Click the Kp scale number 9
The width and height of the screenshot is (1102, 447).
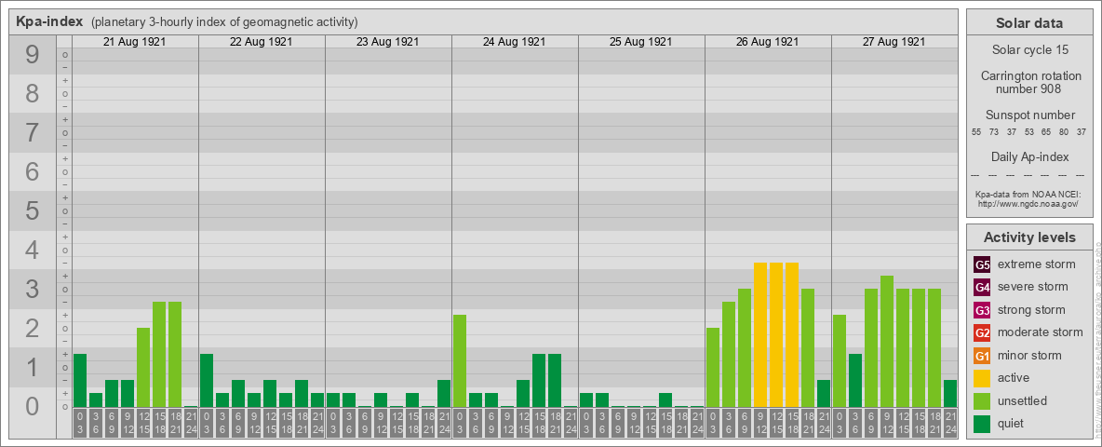pyautogui.click(x=33, y=55)
